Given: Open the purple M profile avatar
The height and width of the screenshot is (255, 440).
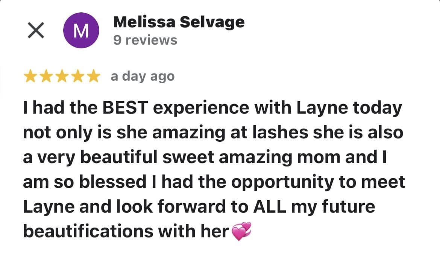Looking at the screenshot, I should point(81,30).
